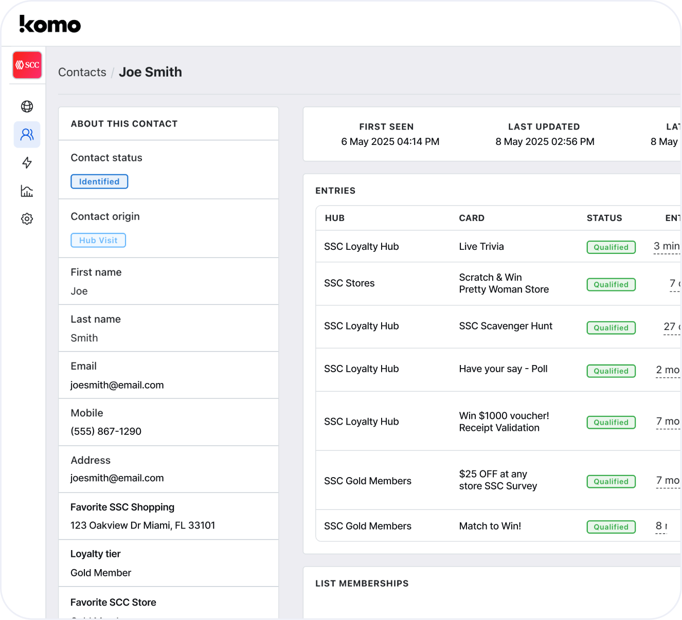682x620 pixels.
Task: Click Qualified badge in Scavenger Hunt row
Action: [x=611, y=328]
